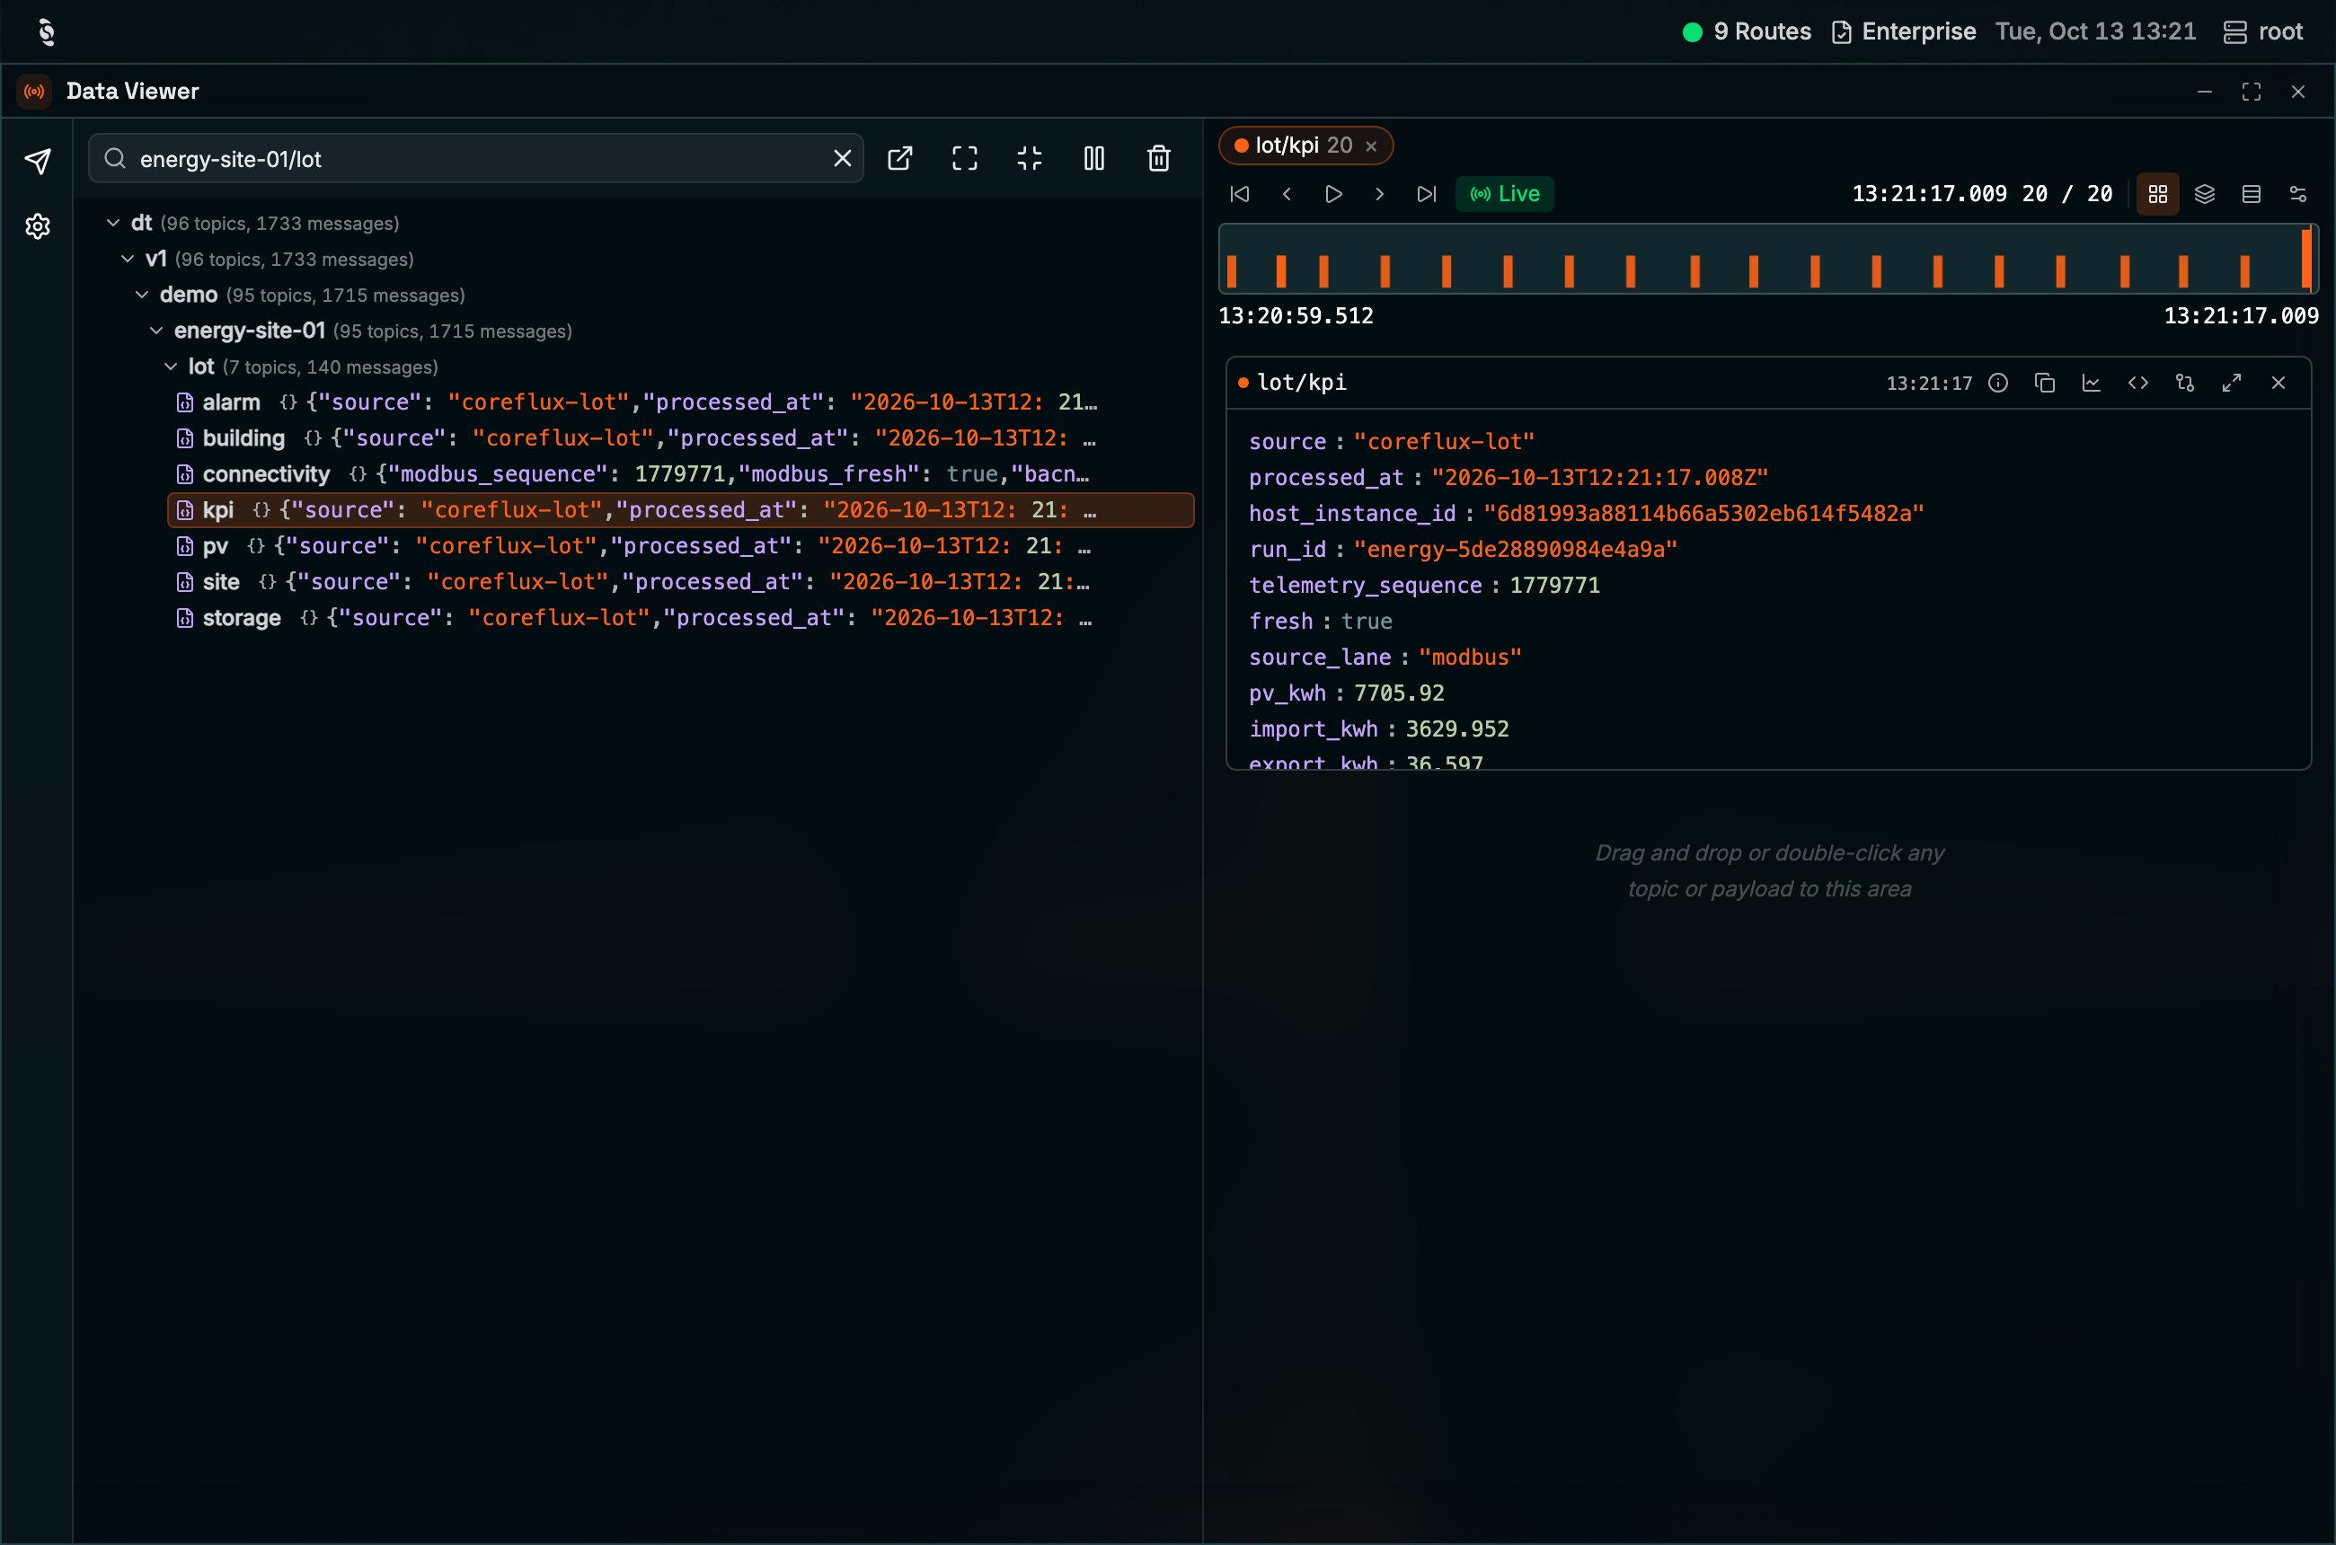Open the publish paper-plane sidebar icon

[38, 161]
